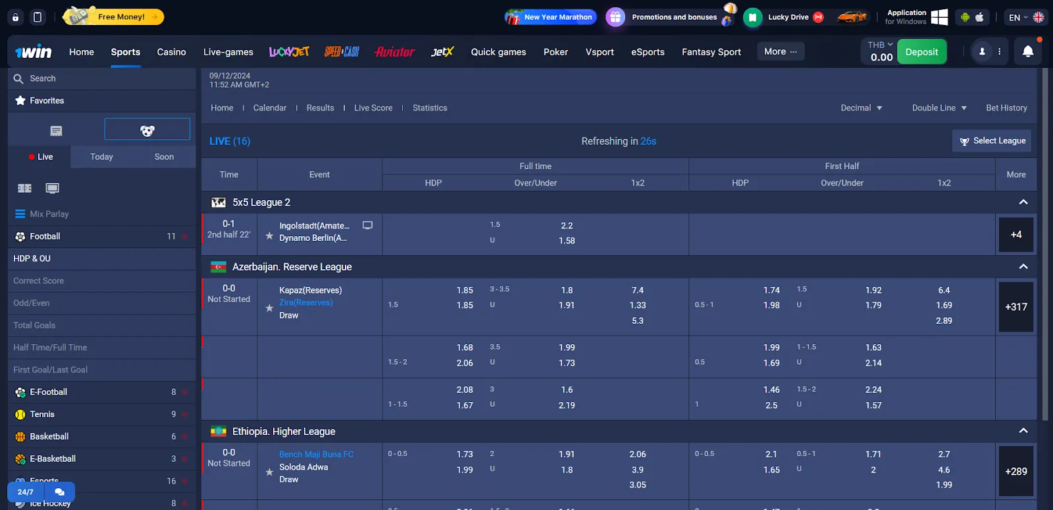1053x510 pixels.
Task: Open the THB currency dropdown
Action: coord(880,45)
